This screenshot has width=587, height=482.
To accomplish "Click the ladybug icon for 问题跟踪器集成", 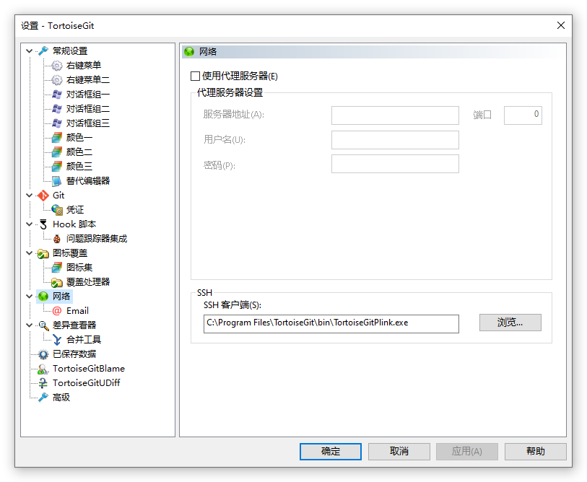I will coord(57,239).
